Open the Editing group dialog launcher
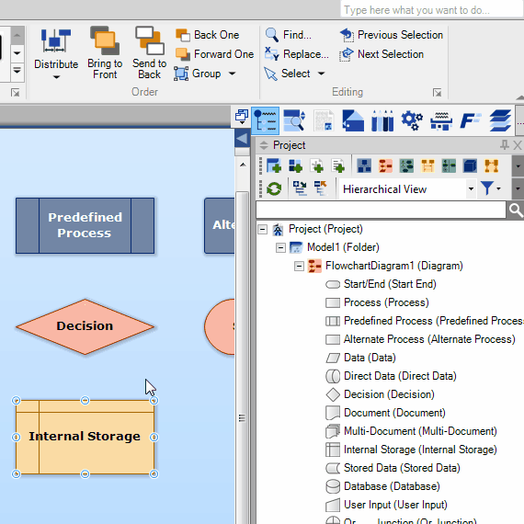The image size is (524, 524). [x=437, y=92]
